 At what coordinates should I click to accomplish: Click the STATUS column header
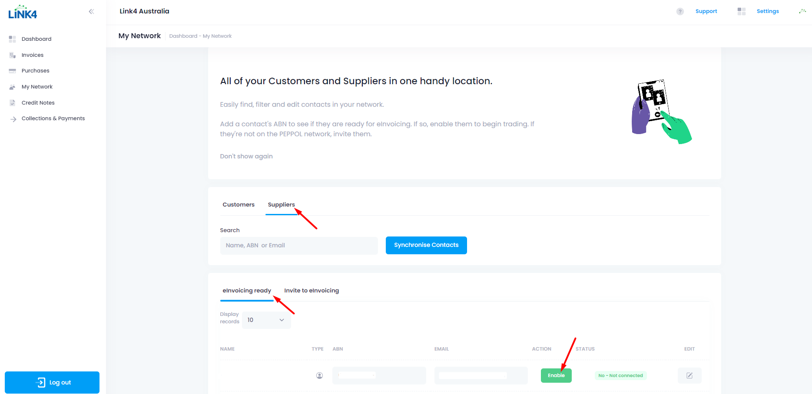pos(585,349)
